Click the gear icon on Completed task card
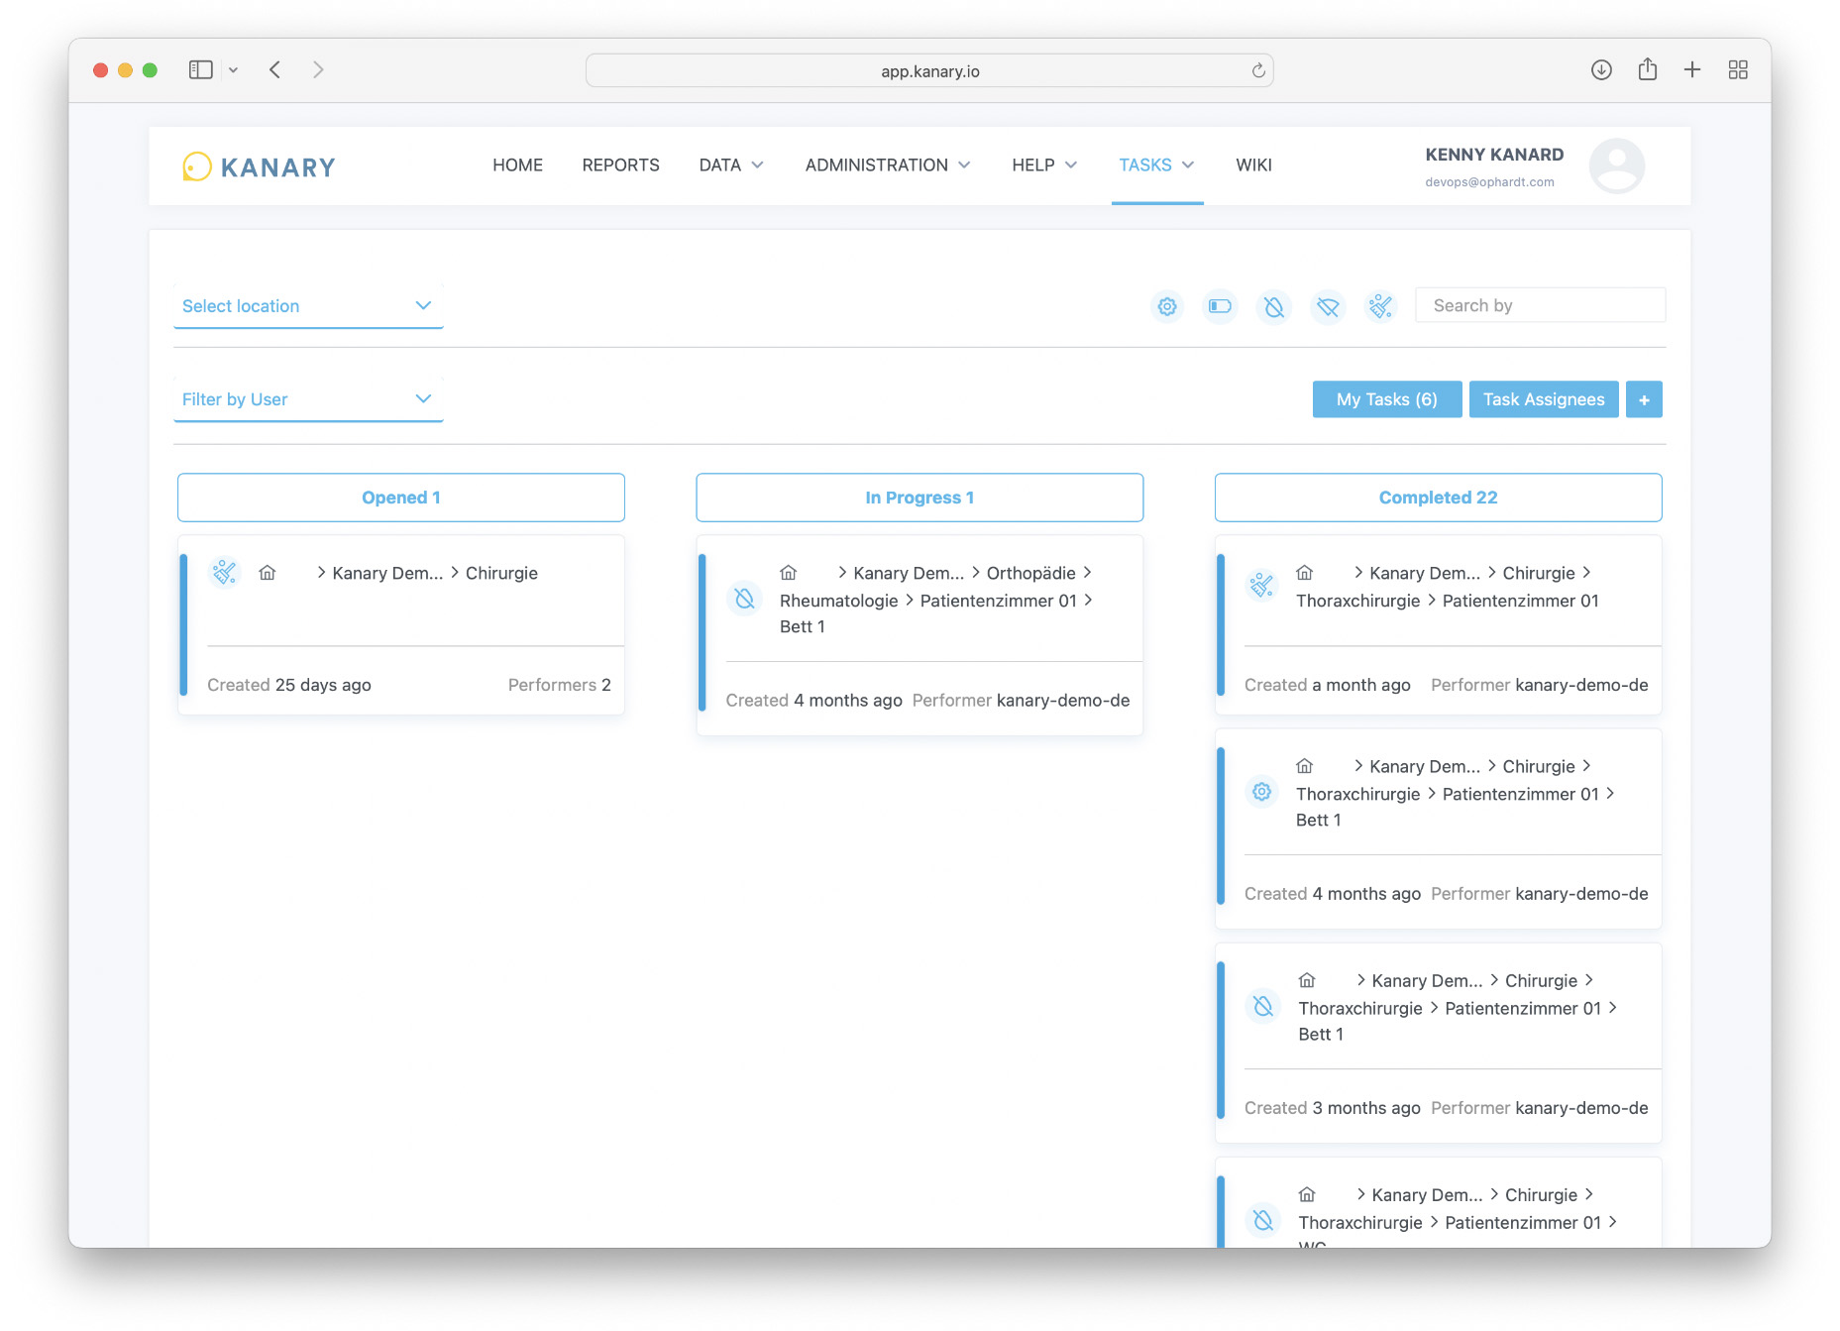This screenshot has height=1331, width=1840. [1261, 792]
